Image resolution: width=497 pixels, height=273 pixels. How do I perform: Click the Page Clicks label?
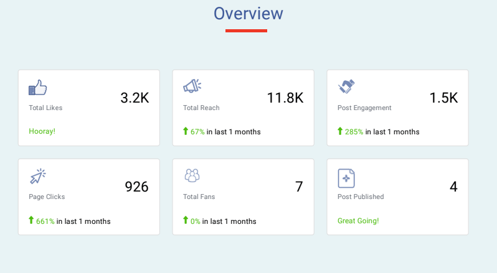pyautogui.click(x=47, y=197)
